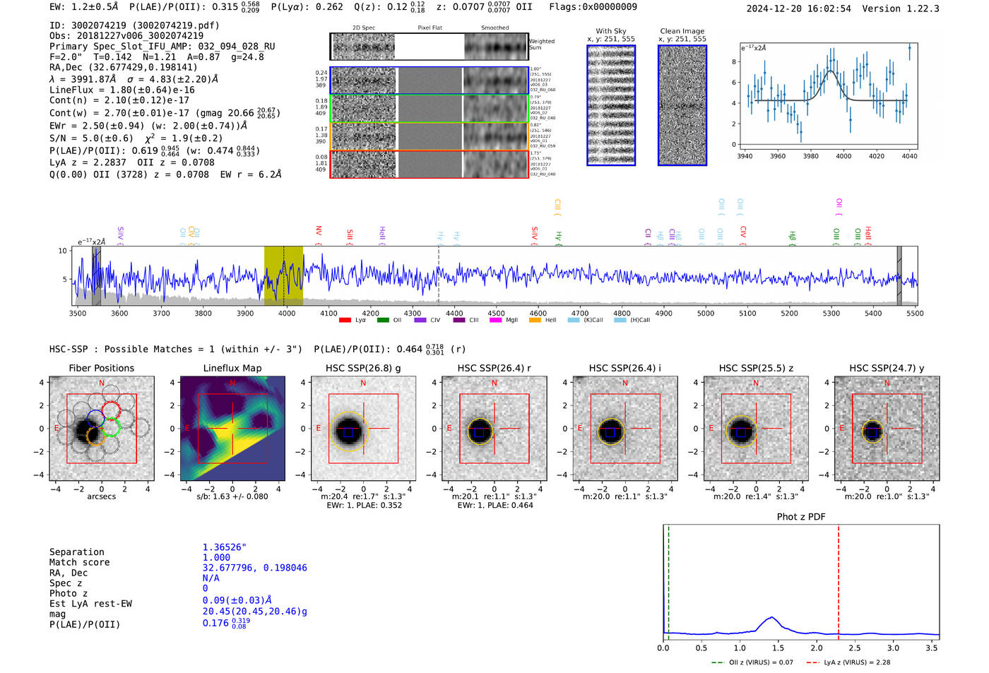Click the Fiber Positions cutout image
The height and width of the screenshot is (673, 989).
pos(102,429)
